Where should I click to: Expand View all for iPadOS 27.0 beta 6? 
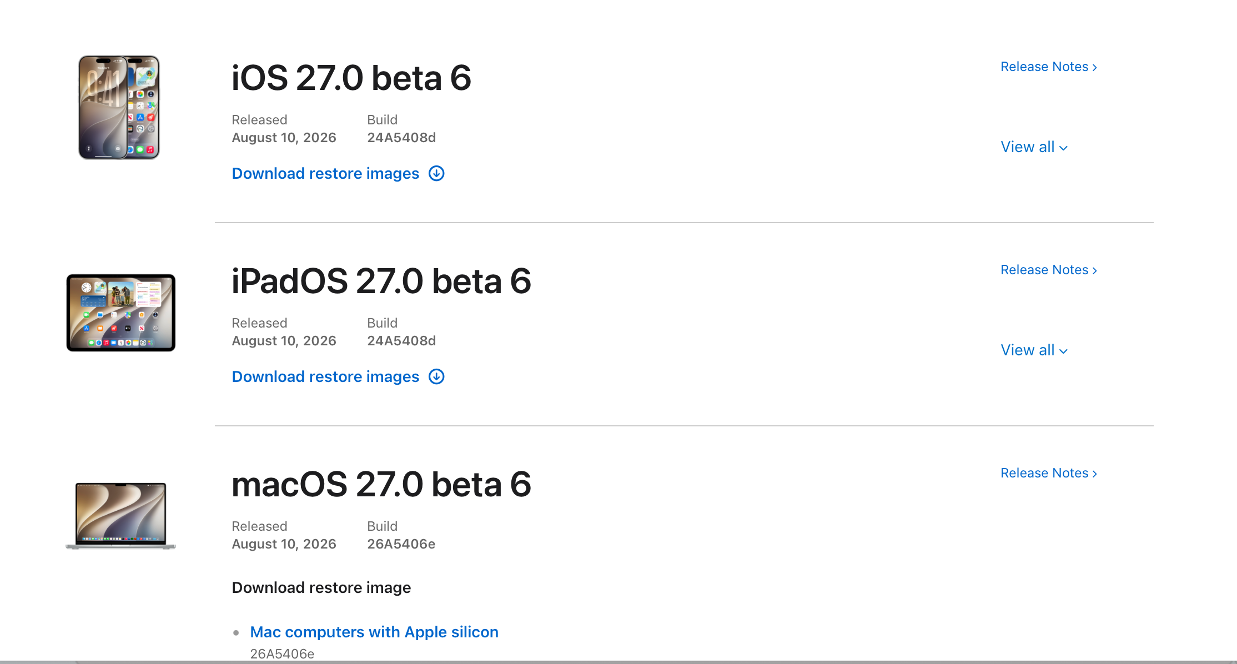(1034, 350)
